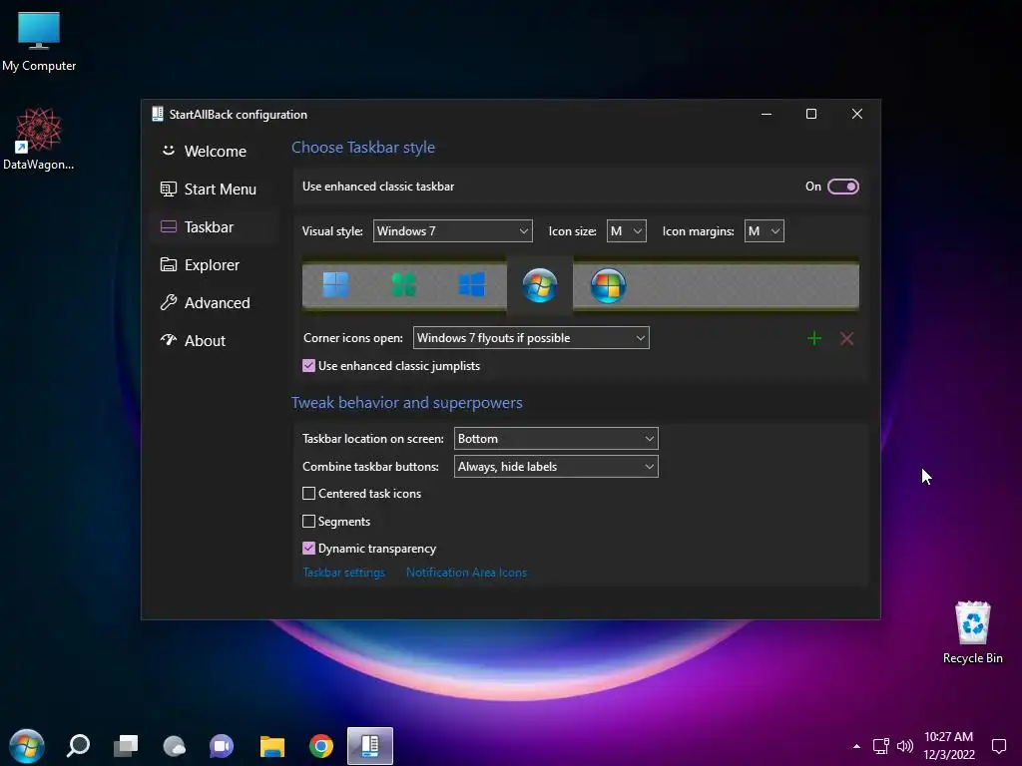Uncheck Use enhanced classic jumplists
The height and width of the screenshot is (766, 1022).
309,365
